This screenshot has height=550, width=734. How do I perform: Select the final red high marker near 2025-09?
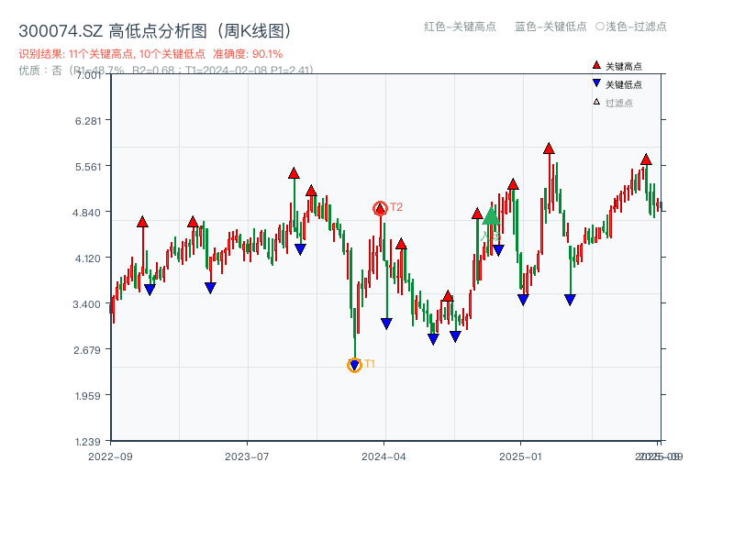(647, 159)
